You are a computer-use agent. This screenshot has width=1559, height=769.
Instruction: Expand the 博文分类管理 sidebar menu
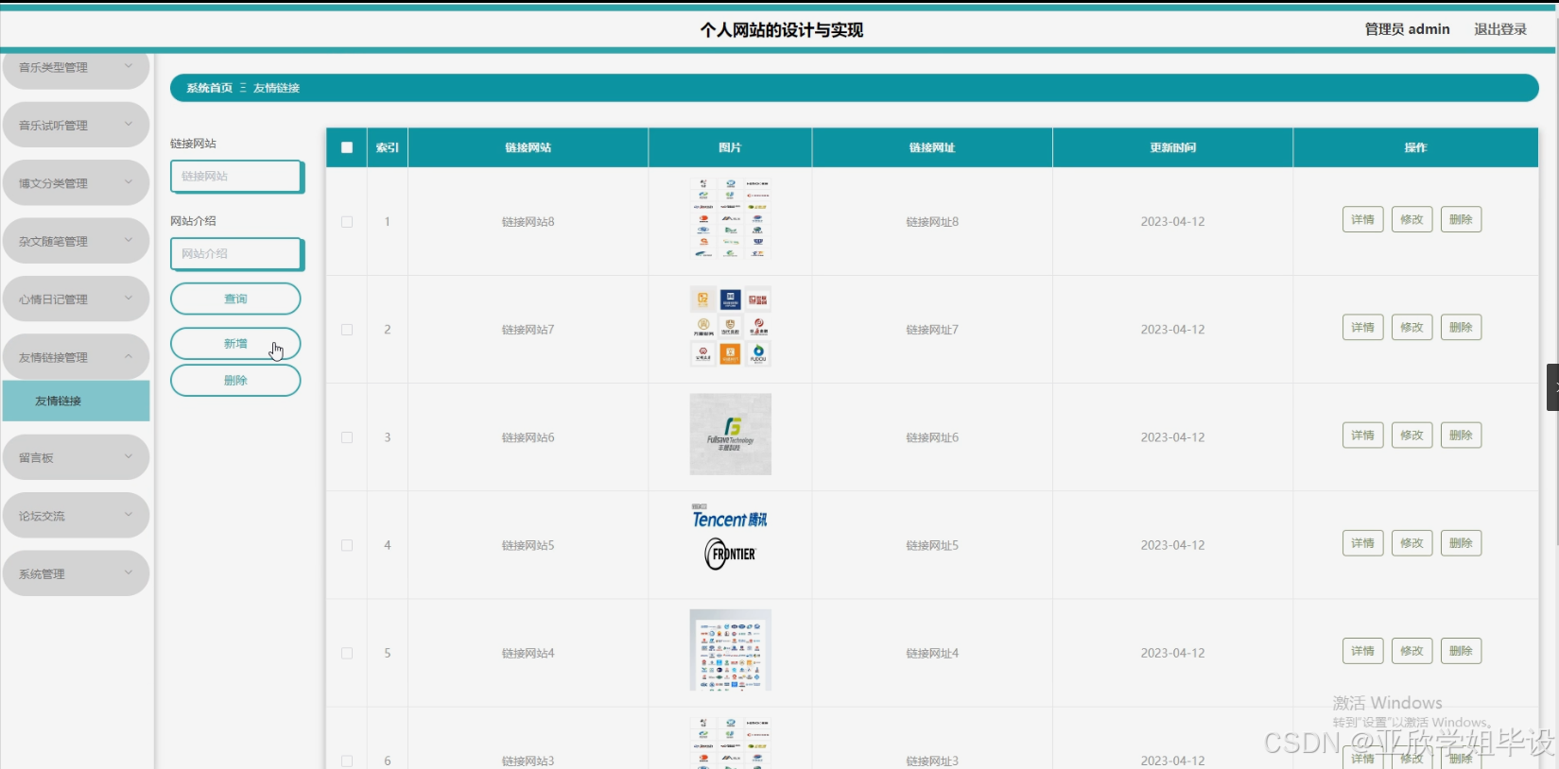point(77,183)
